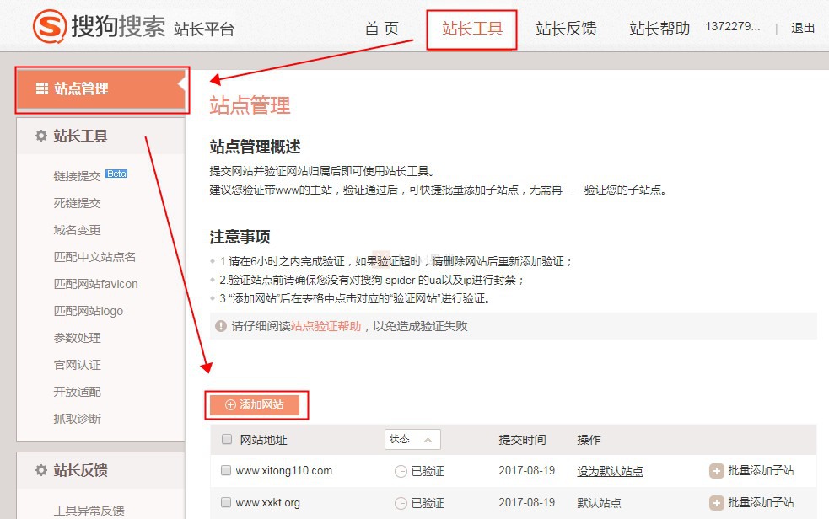Image resolution: width=829 pixels, height=519 pixels.
Task: Click the exclamation warning icon in notice bar
Action: [221, 326]
